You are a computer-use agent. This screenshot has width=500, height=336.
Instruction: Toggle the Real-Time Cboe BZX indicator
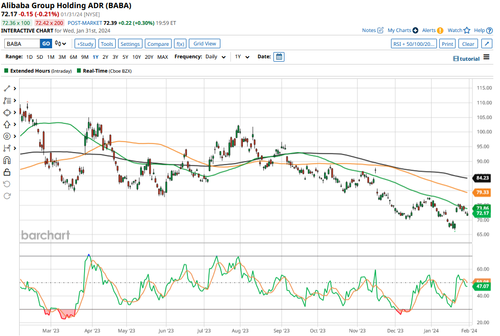pos(78,71)
